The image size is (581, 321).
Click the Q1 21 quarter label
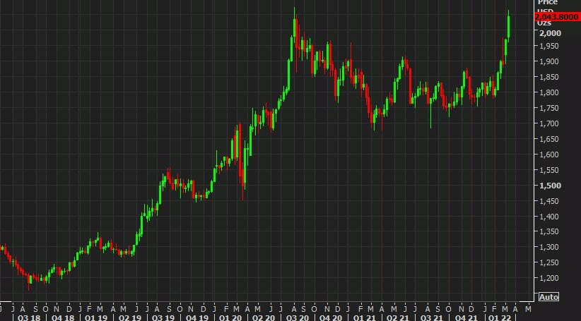(x=366, y=317)
